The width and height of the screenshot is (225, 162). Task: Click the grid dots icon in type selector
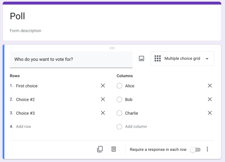[158, 58]
